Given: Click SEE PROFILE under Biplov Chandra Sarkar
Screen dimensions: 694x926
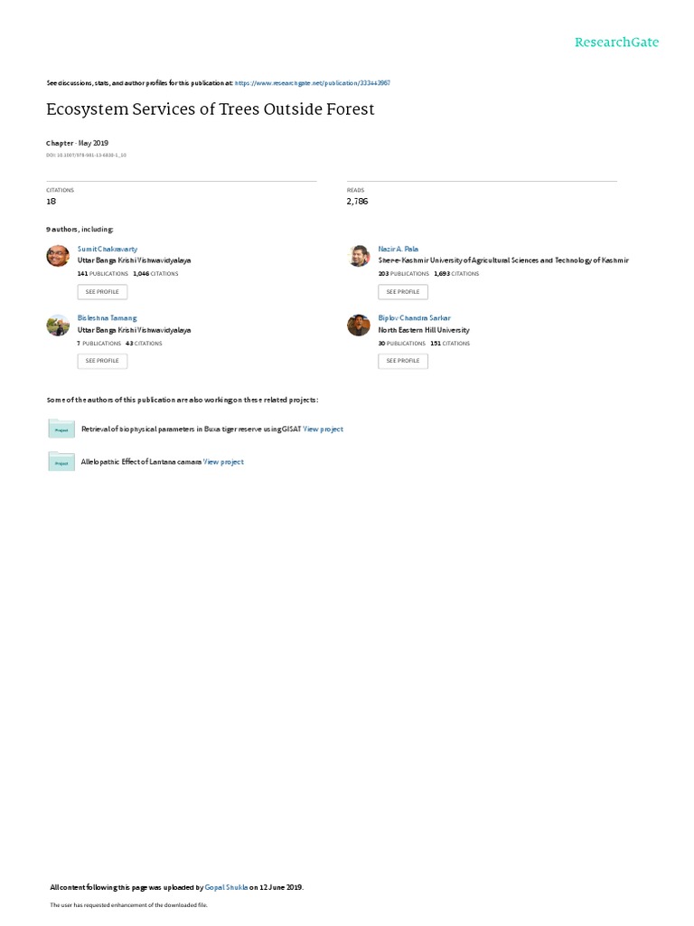Looking at the screenshot, I should coord(403,361).
